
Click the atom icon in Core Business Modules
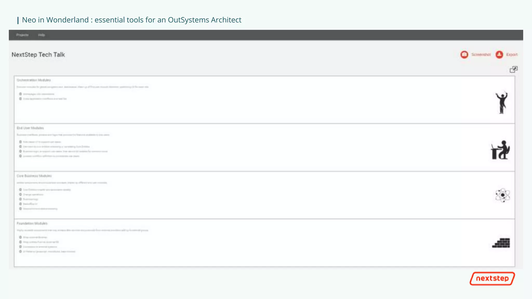pyautogui.click(x=502, y=195)
